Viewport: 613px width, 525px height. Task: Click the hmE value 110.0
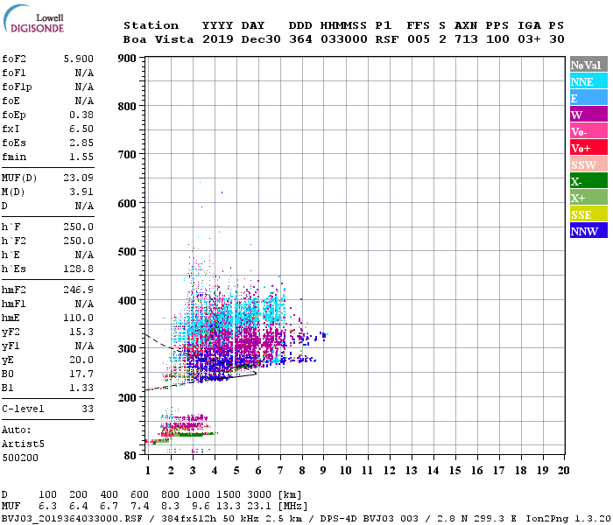[x=78, y=318]
